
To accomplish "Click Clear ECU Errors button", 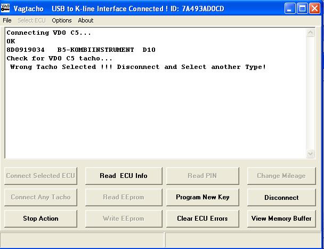I will 203,219.
